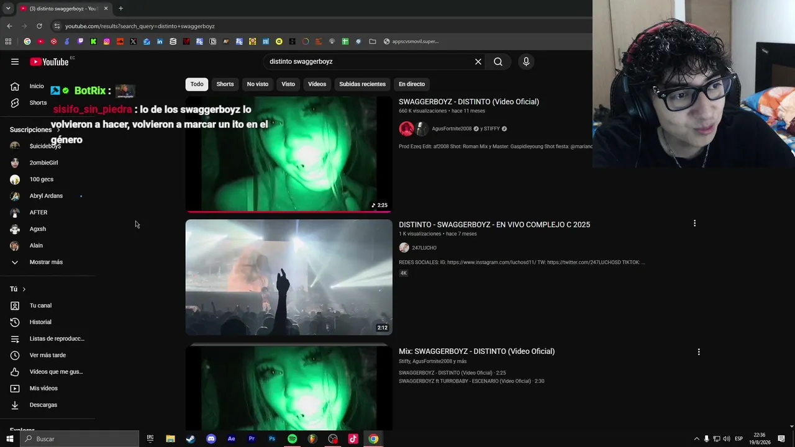Open Steam from the taskbar
Screen dimensions: 795x447
tap(191, 439)
